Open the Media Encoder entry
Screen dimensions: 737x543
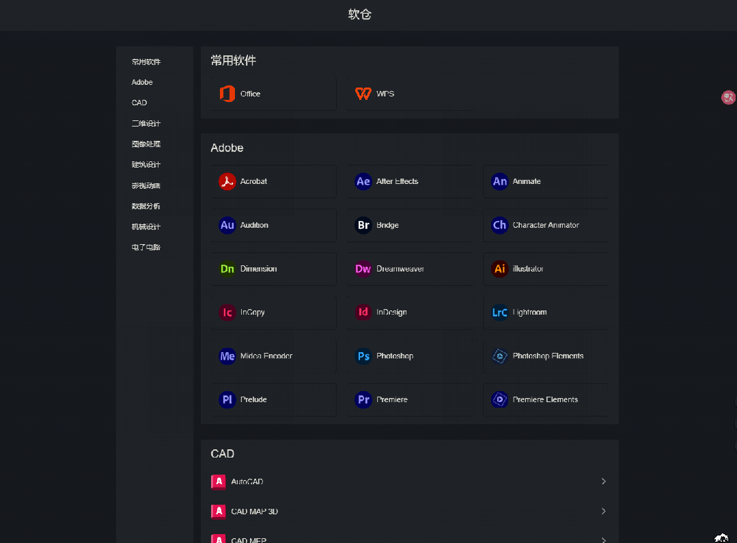[266, 356]
